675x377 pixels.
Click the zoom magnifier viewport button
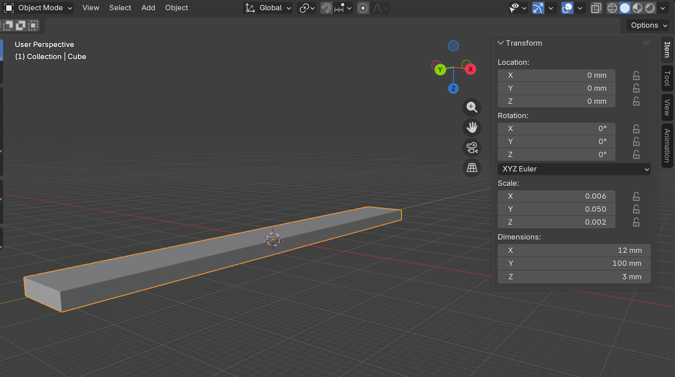click(x=472, y=107)
